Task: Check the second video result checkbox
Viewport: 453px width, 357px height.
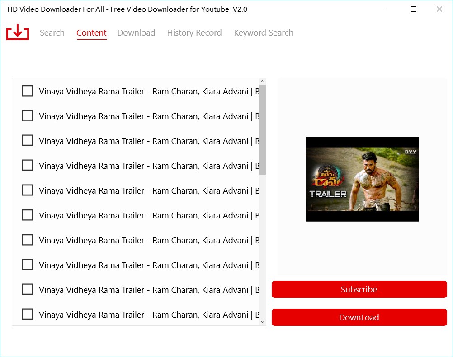Action: pyautogui.click(x=27, y=116)
